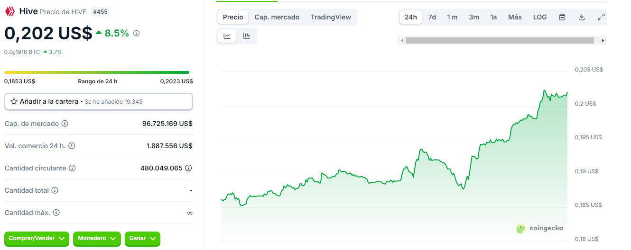
Task: Click the 1.887.556 US$ volume value
Action: [x=169, y=146]
